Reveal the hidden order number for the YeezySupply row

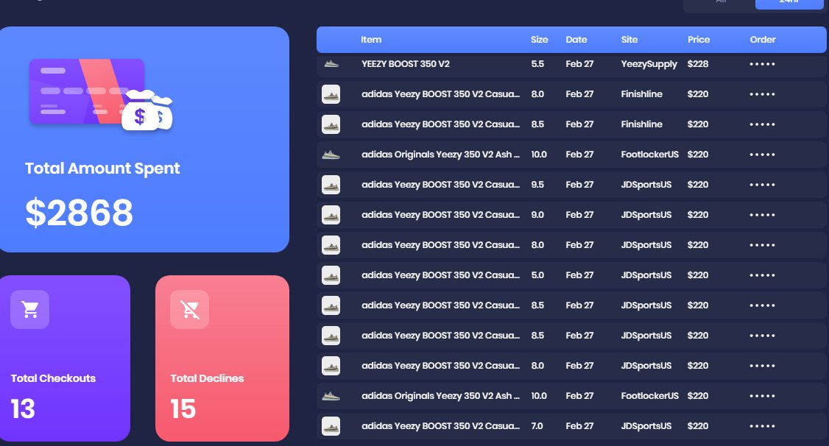(762, 64)
